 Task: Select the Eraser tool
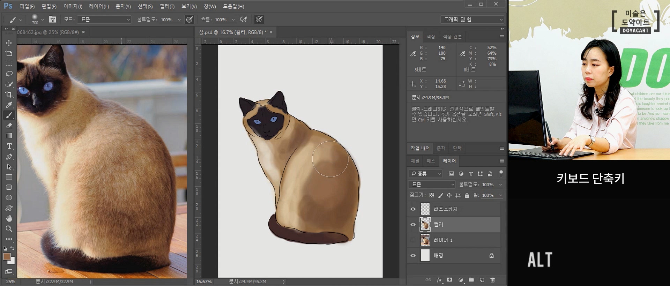coord(9,125)
